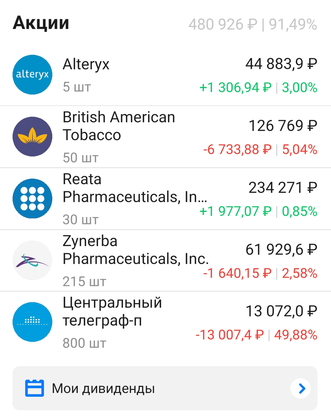Screen dimensions: 331x417
Task: Click British American Tobacco loss -6 733,88 ₽
Action: [x=237, y=150]
